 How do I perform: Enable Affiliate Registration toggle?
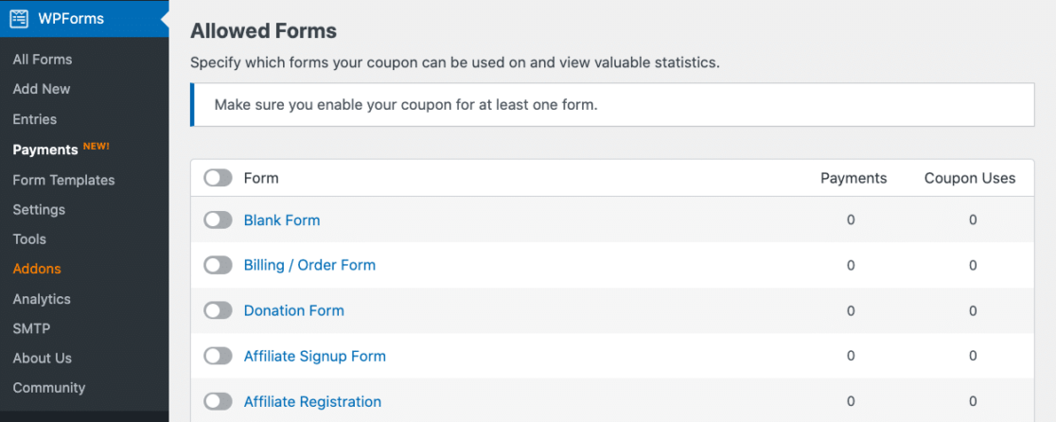coord(218,402)
